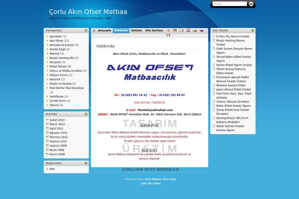The image size is (299, 199).
Task: Open post Broşür Katalog Basımı İmalatı
Action: click(230, 42)
